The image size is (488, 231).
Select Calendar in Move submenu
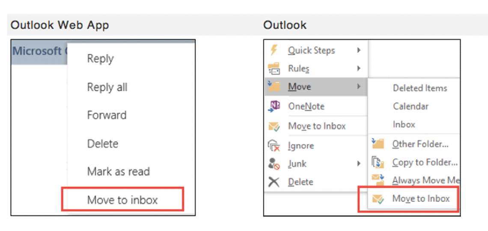pyautogui.click(x=411, y=107)
